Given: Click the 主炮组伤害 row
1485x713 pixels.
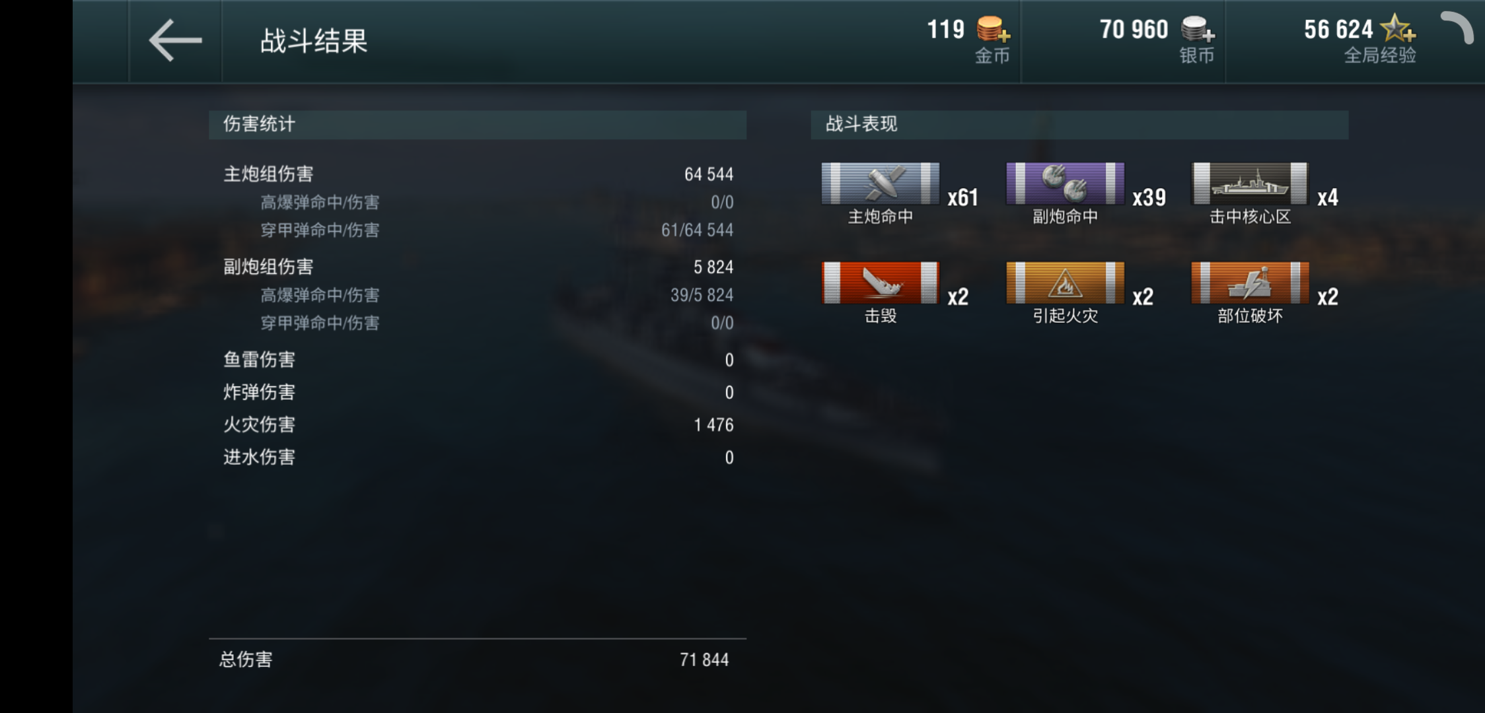Looking at the screenshot, I should click(478, 174).
